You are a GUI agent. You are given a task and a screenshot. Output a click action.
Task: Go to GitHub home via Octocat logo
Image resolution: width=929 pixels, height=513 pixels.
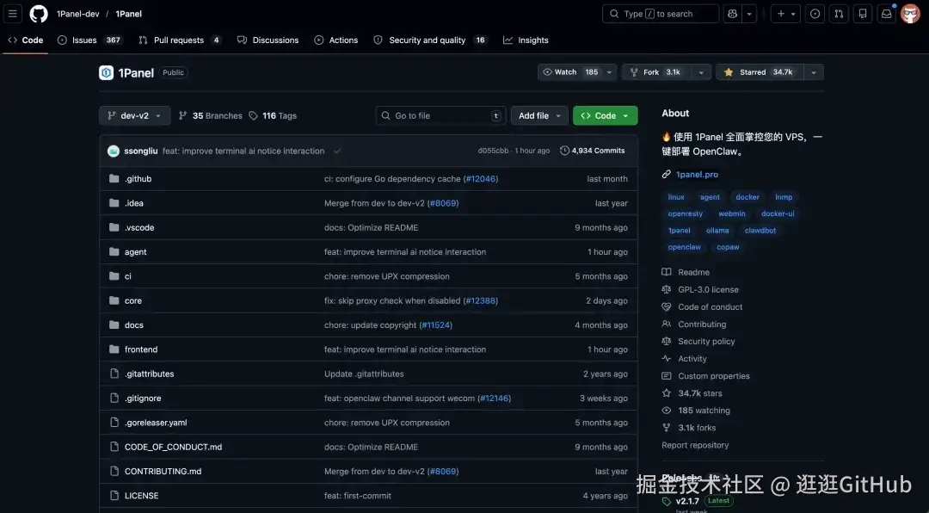tap(39, 14)
